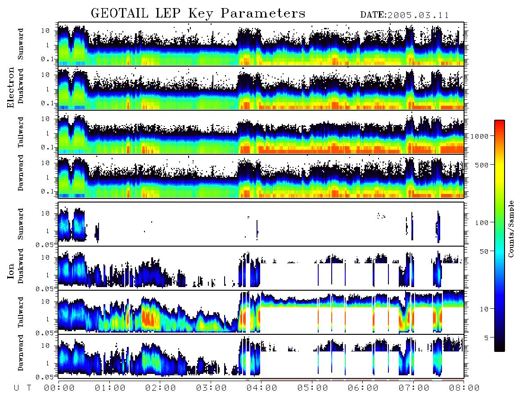
Task: Click the Ion Duskward spectrogram panel
Action: 261,268
